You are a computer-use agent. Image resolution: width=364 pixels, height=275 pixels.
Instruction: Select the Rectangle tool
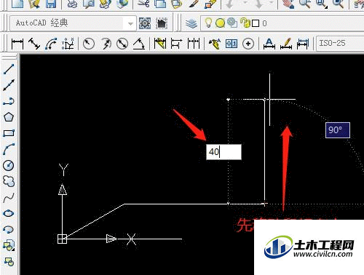pyautogui.click(x=9, y=133)
